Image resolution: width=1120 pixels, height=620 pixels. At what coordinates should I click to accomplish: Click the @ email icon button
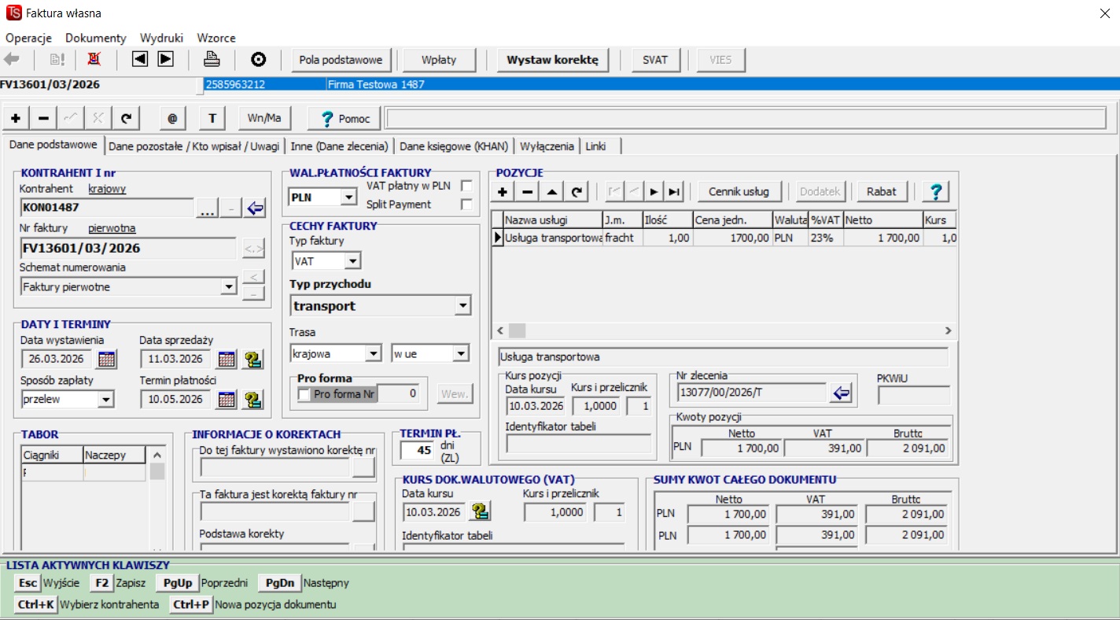point(172,118)
